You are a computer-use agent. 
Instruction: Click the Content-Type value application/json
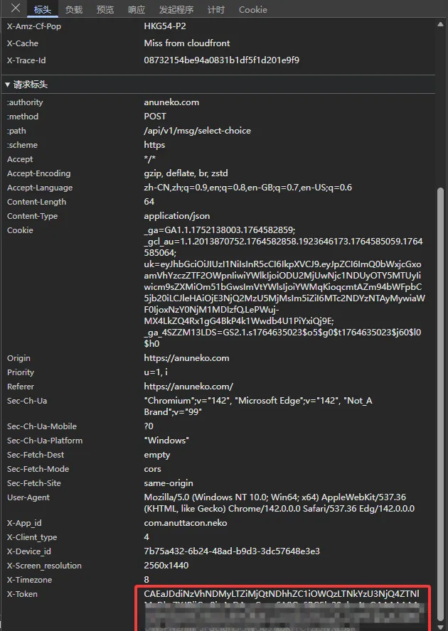(176, 216)
